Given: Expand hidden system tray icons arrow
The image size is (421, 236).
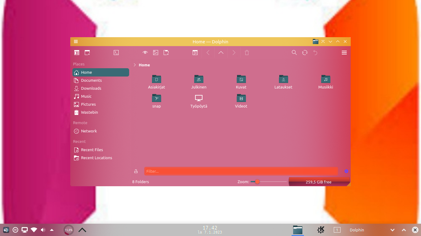Looking at the screenshot, I should point(52,230).
